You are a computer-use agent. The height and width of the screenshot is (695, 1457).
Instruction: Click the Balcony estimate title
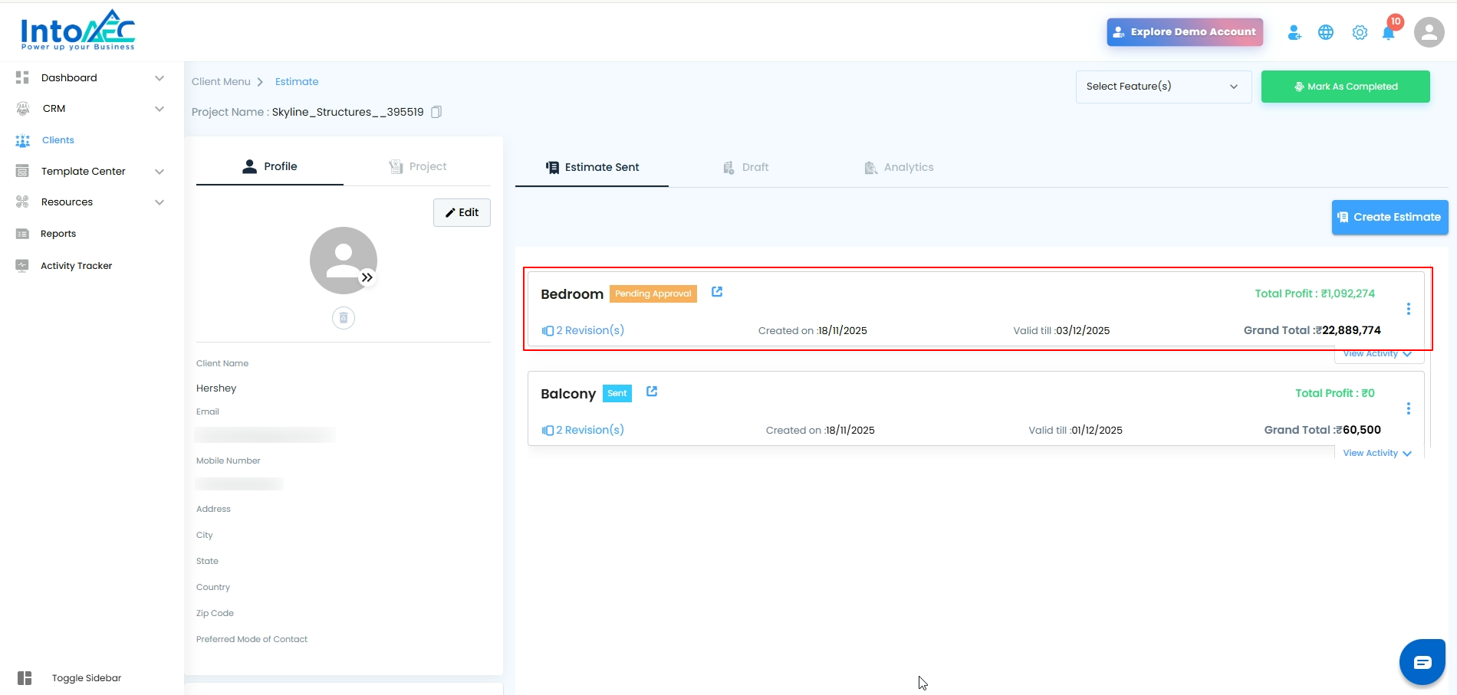[x=568, y=394]
